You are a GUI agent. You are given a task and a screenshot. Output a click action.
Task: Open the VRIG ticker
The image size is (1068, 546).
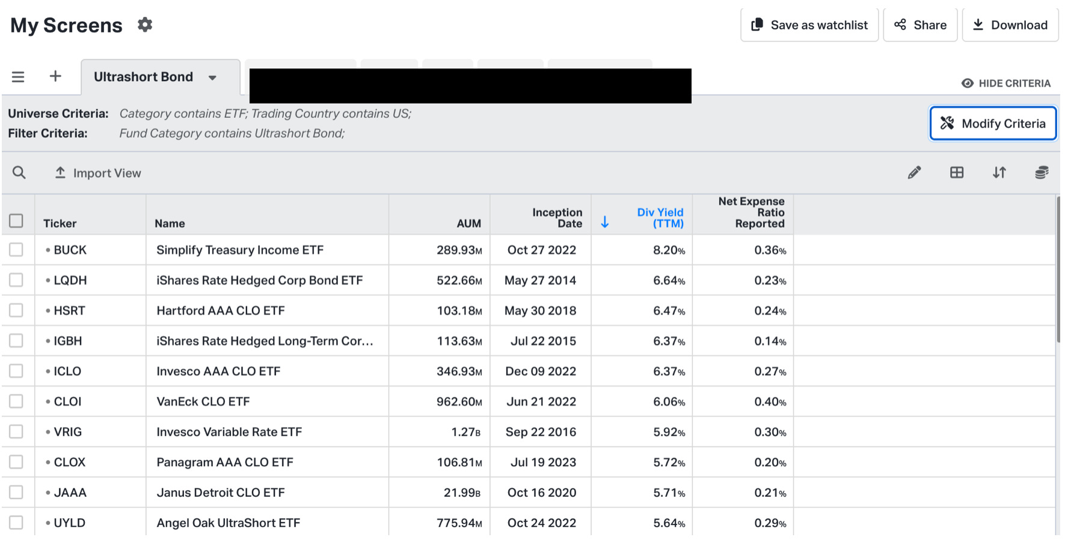click(67, 432)
